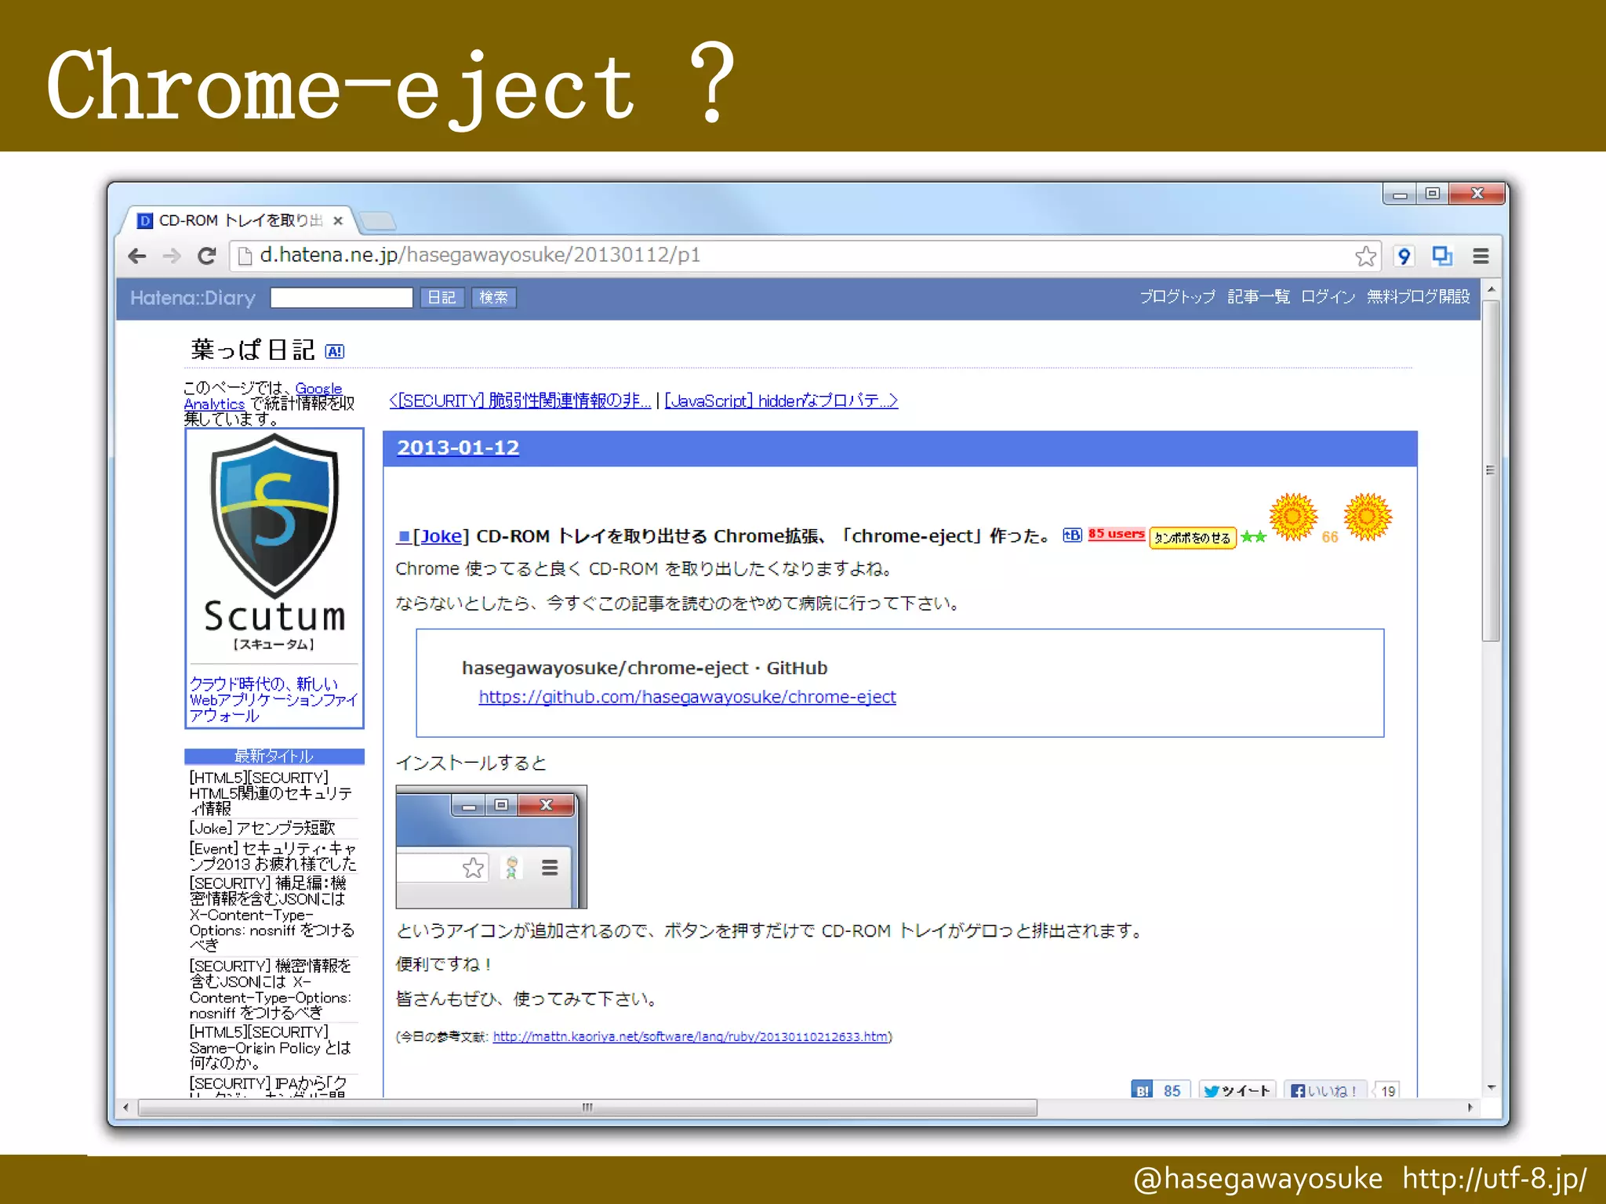
Task: Click the green star icons
Action: [x=1253, y=537]
